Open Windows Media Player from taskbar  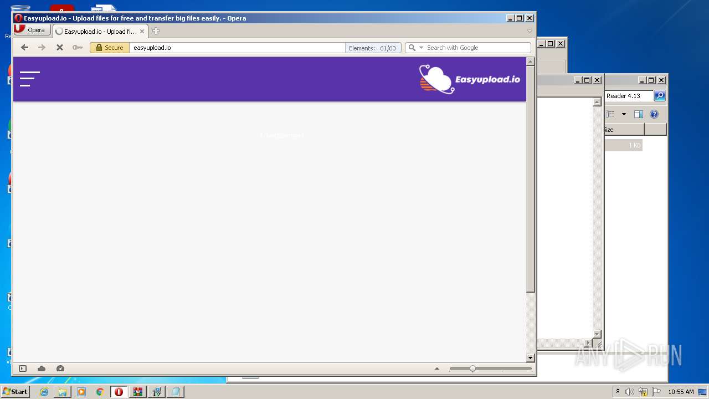coord(81,392)
